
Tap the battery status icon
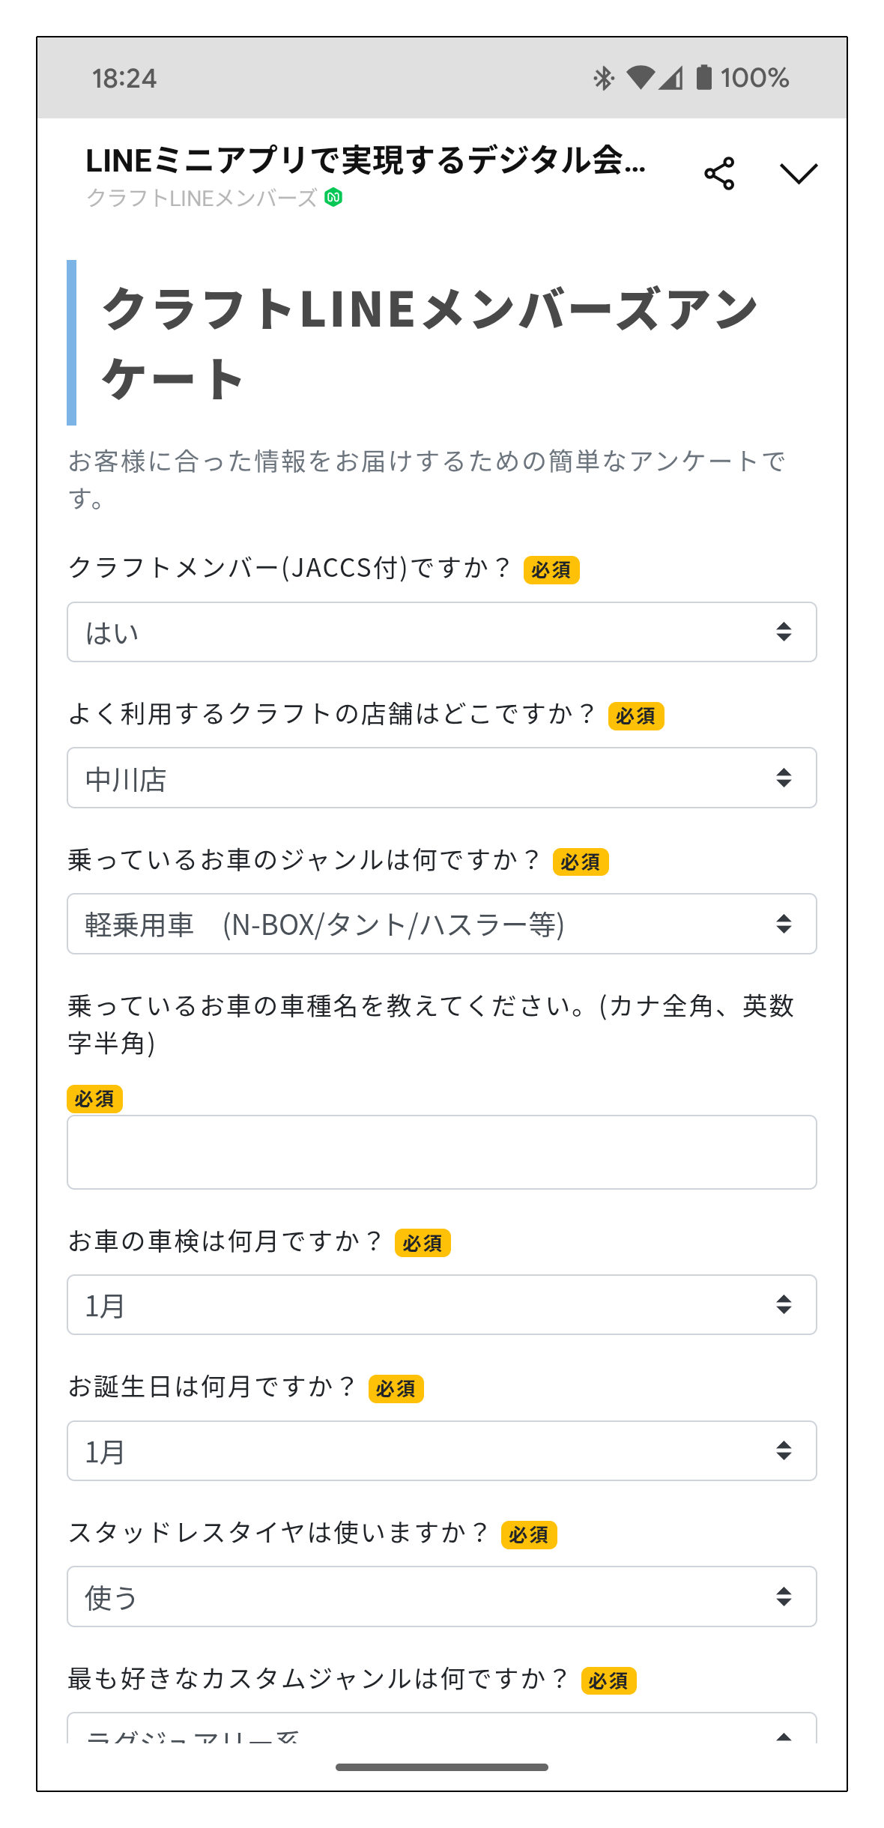click(x=703, y=77)
